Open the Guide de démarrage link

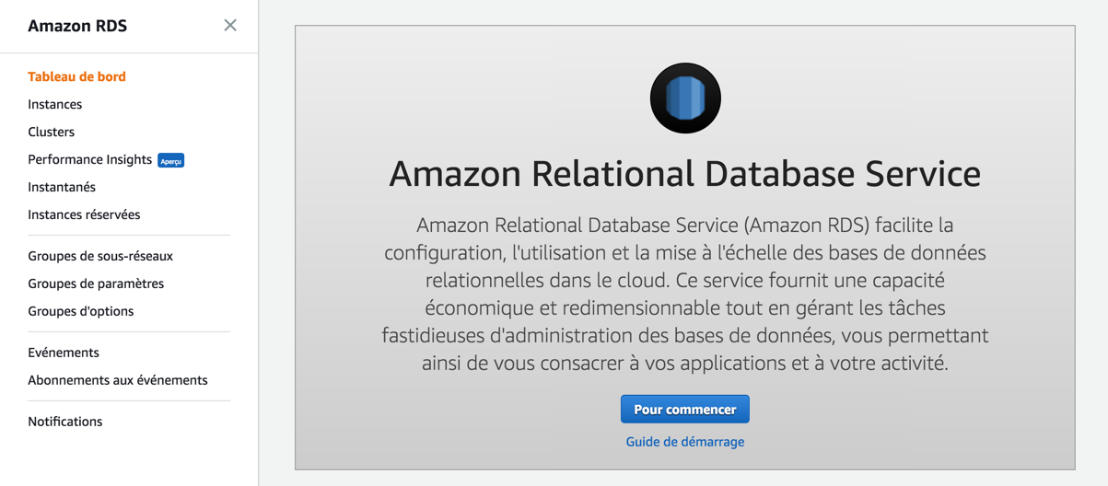(685, 442)
